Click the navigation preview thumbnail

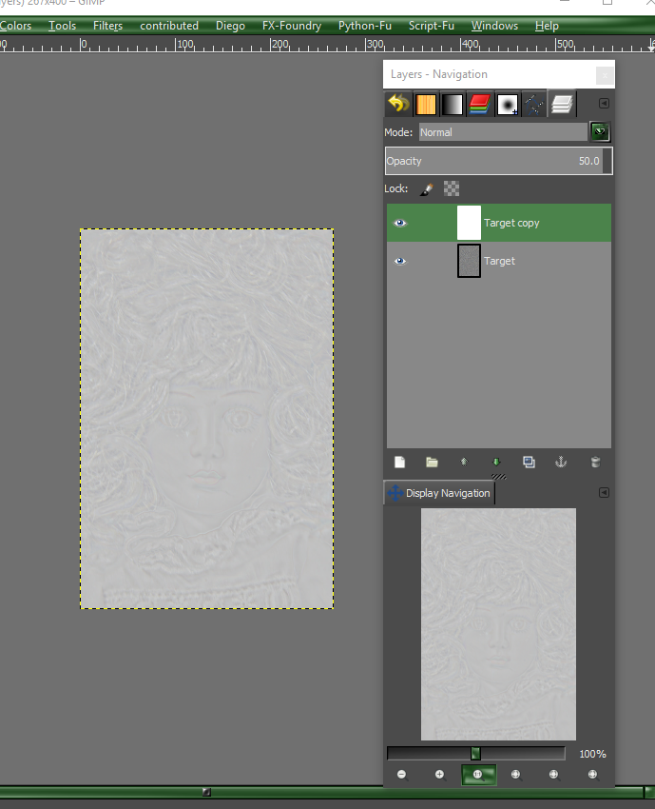[498, 624]
